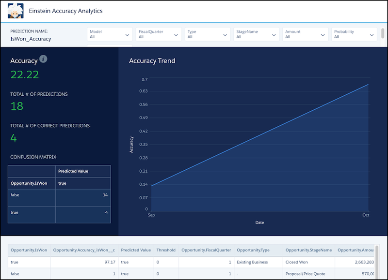Click the blue accuracy trend line in chart

[260, 135]
